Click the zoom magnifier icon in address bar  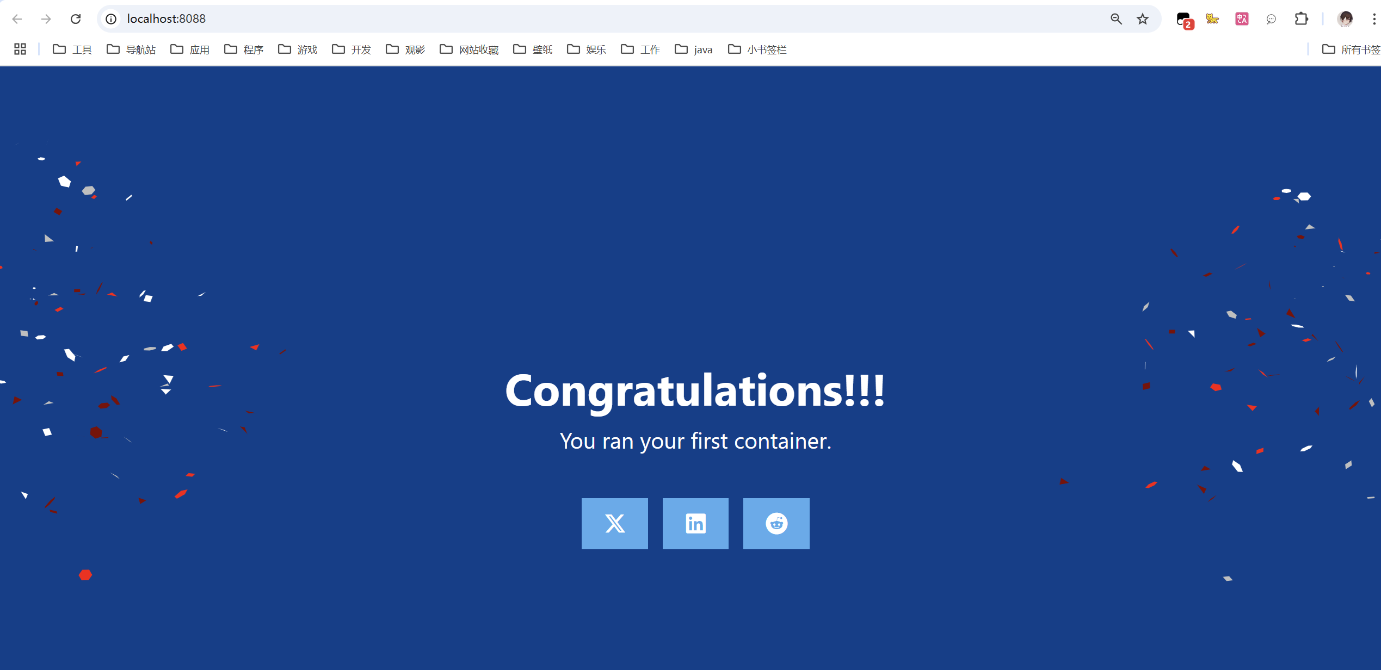(1116, 19)
